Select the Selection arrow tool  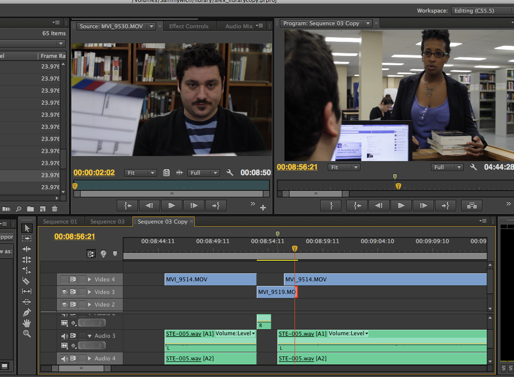(27, 228)
